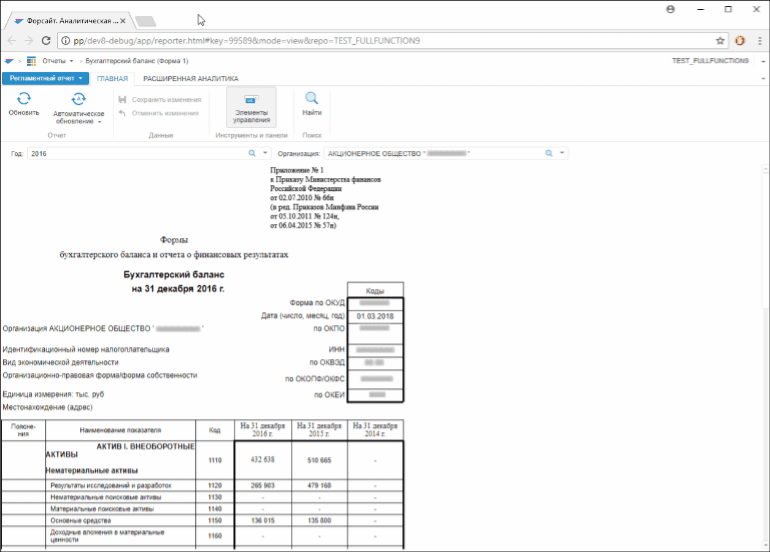This screenshot has height=552, width=770.
Task: Click the code cell 1150
Action: tap(215, 521)
